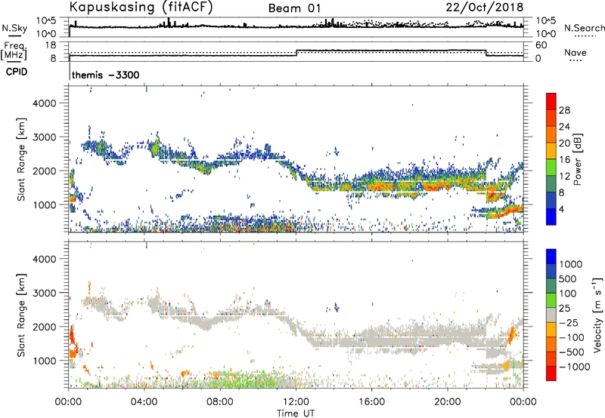Select the 'Freq. [MHz]' axis label
The height and width of the screenshot is (418, 605).
[14, 51]
